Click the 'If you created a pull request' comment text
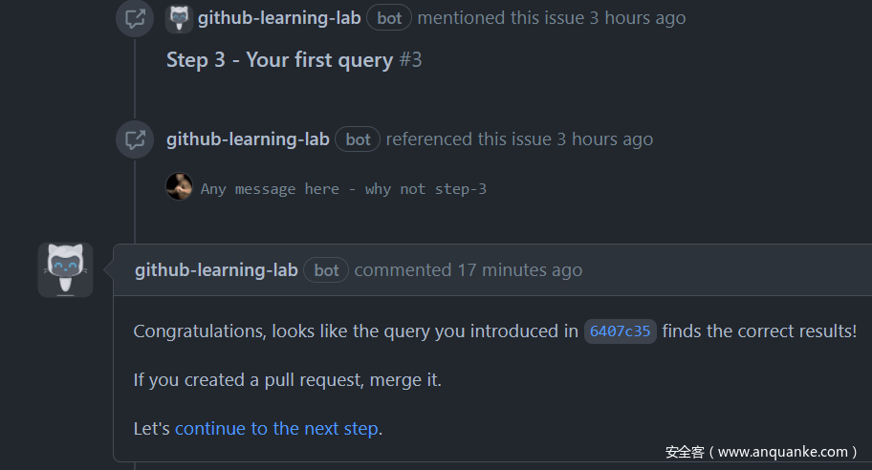Viewport: 872px width, 470px height. [x=288, y=380]
